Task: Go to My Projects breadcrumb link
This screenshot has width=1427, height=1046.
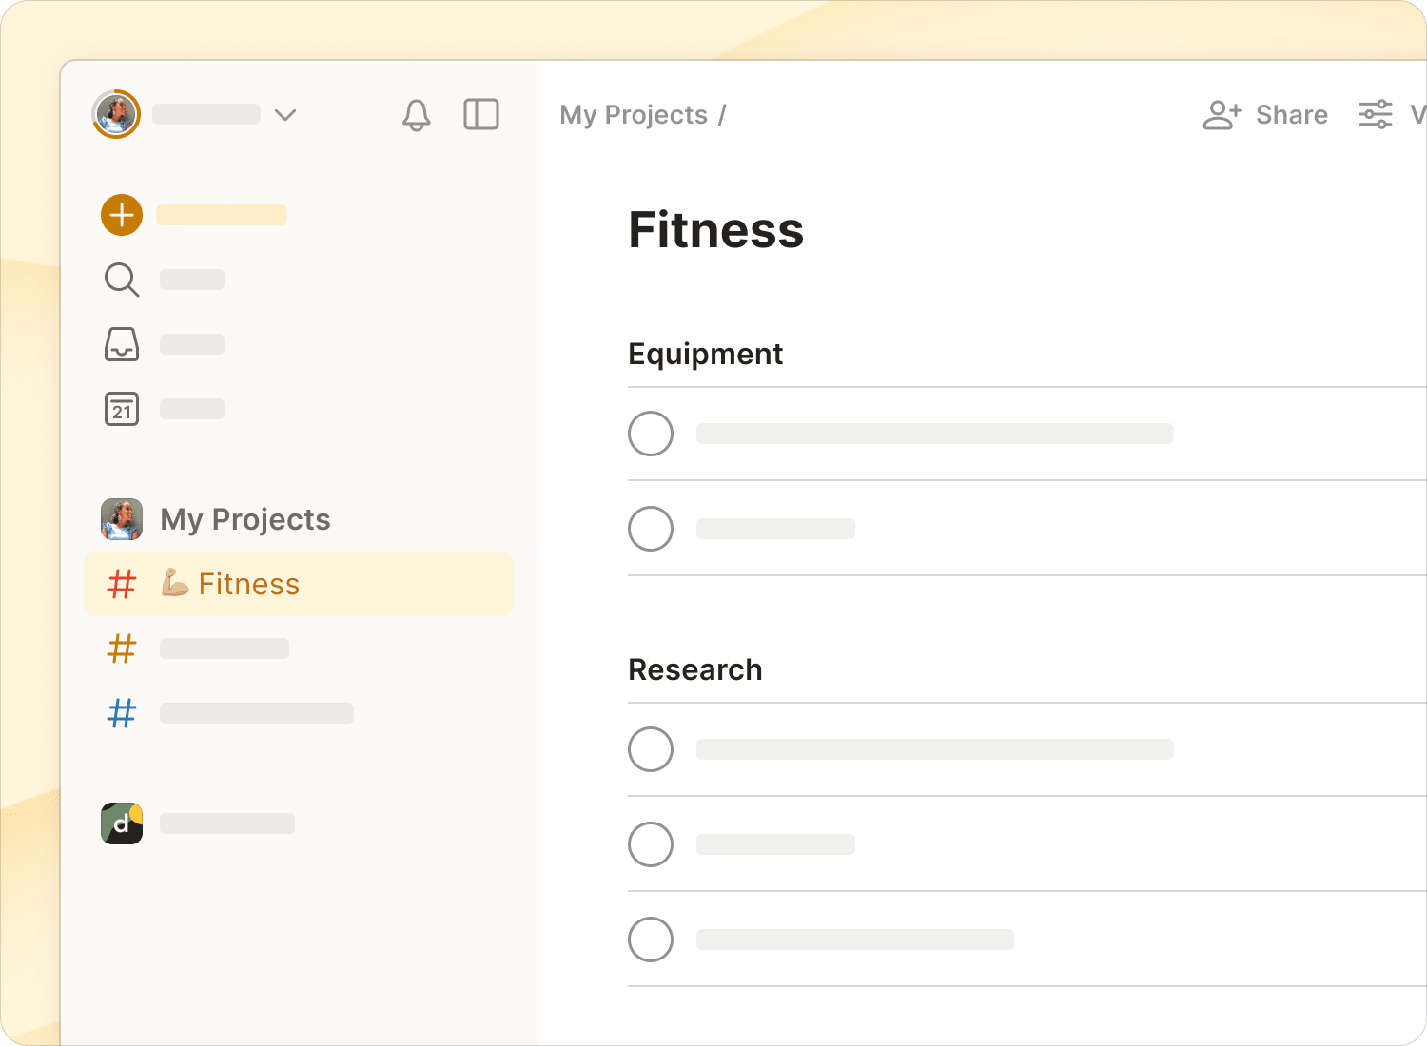Action: click(634, 115)
